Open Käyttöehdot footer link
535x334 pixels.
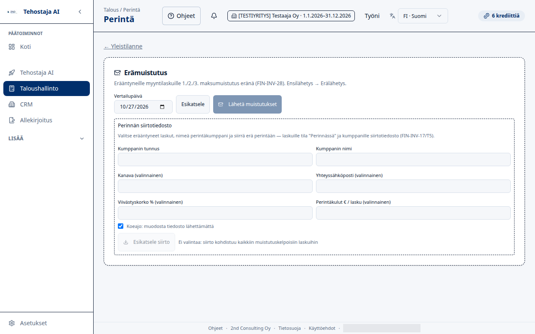(322, 328)
